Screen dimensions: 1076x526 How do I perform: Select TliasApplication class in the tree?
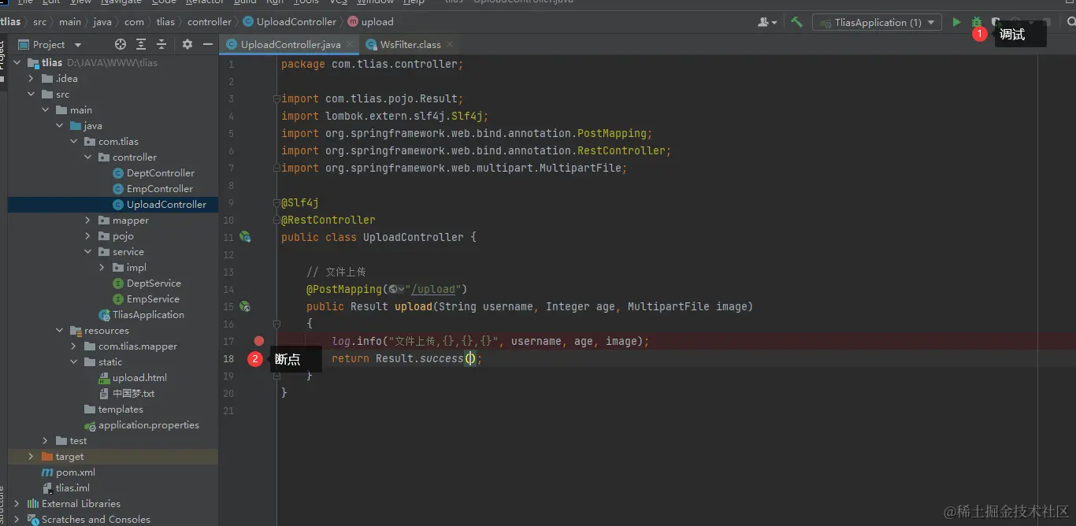point(148,314)
